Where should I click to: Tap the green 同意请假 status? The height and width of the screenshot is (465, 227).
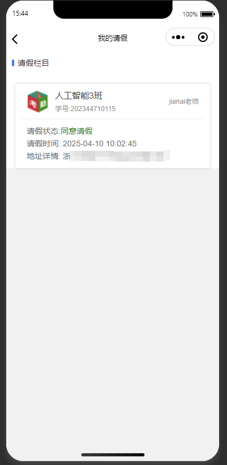[77, 131]
